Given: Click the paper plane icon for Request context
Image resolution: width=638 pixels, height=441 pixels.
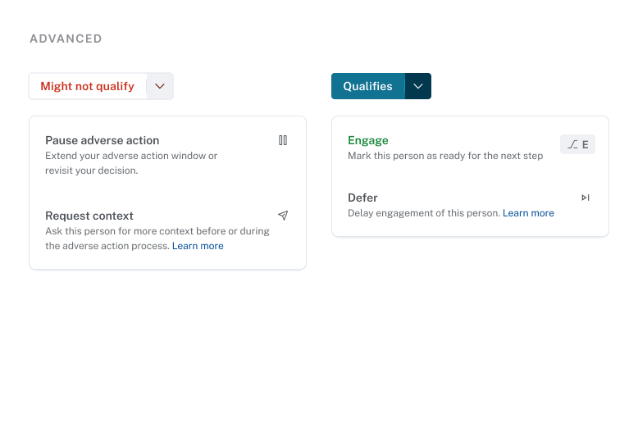Looking at the screenshot, I should 283,216.
